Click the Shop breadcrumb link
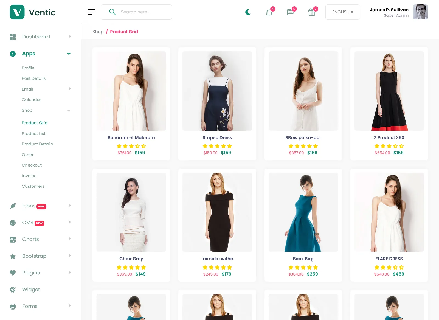 point(98,32)
